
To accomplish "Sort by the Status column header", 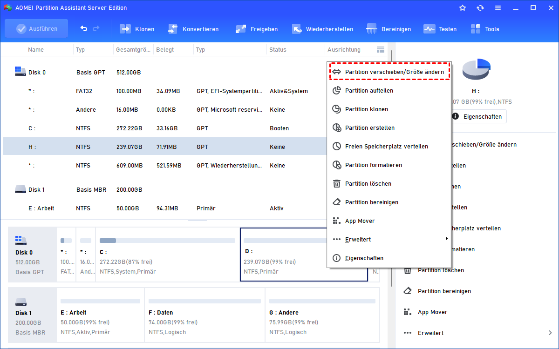I will tap(278, 49).
